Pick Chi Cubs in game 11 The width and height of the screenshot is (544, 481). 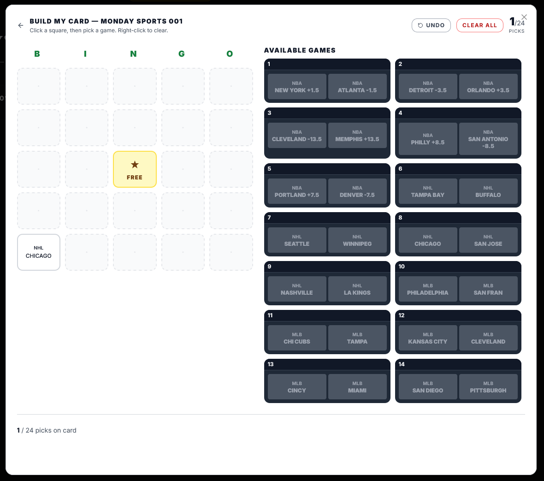(297, 338)
